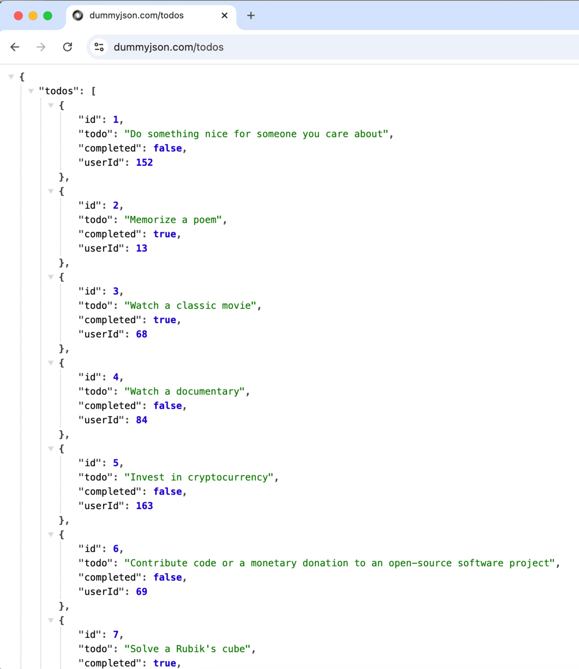Click "Do something nice for someone you care about"
The height and width of the screenshot is (669, 579).
point(256,134)
